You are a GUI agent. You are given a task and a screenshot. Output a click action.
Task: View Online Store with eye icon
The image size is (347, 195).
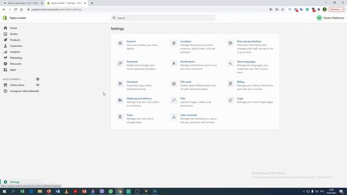click(37, 85)
